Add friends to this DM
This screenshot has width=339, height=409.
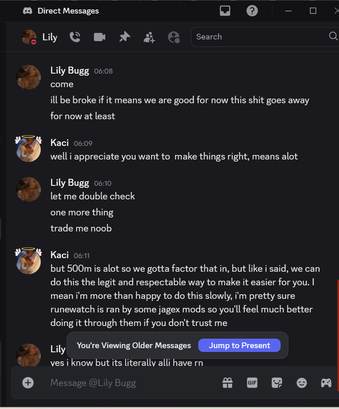(149, 37)
